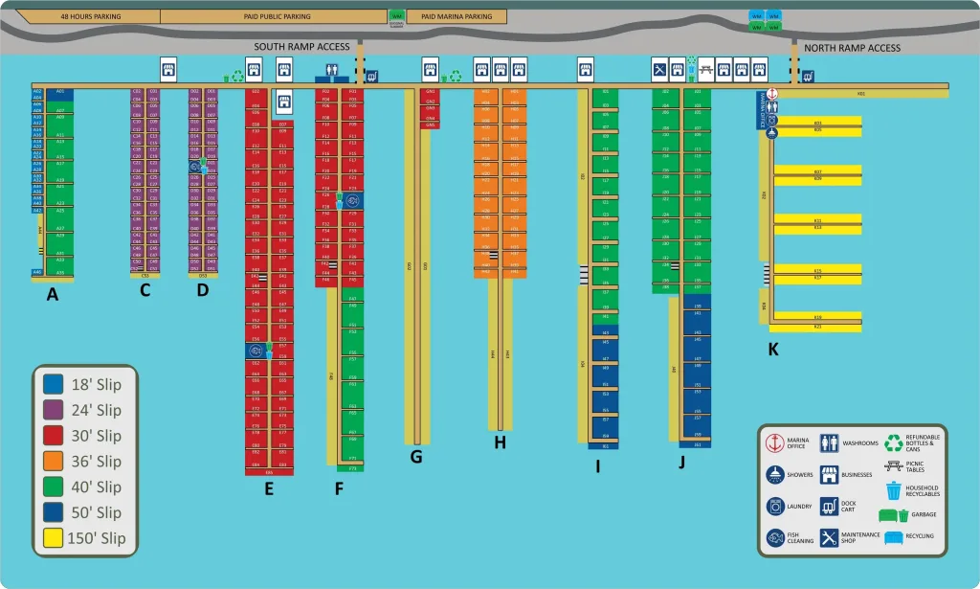Select the North Ramp Access label
This screenshot has height=589, width=980.
coord(852,48)
